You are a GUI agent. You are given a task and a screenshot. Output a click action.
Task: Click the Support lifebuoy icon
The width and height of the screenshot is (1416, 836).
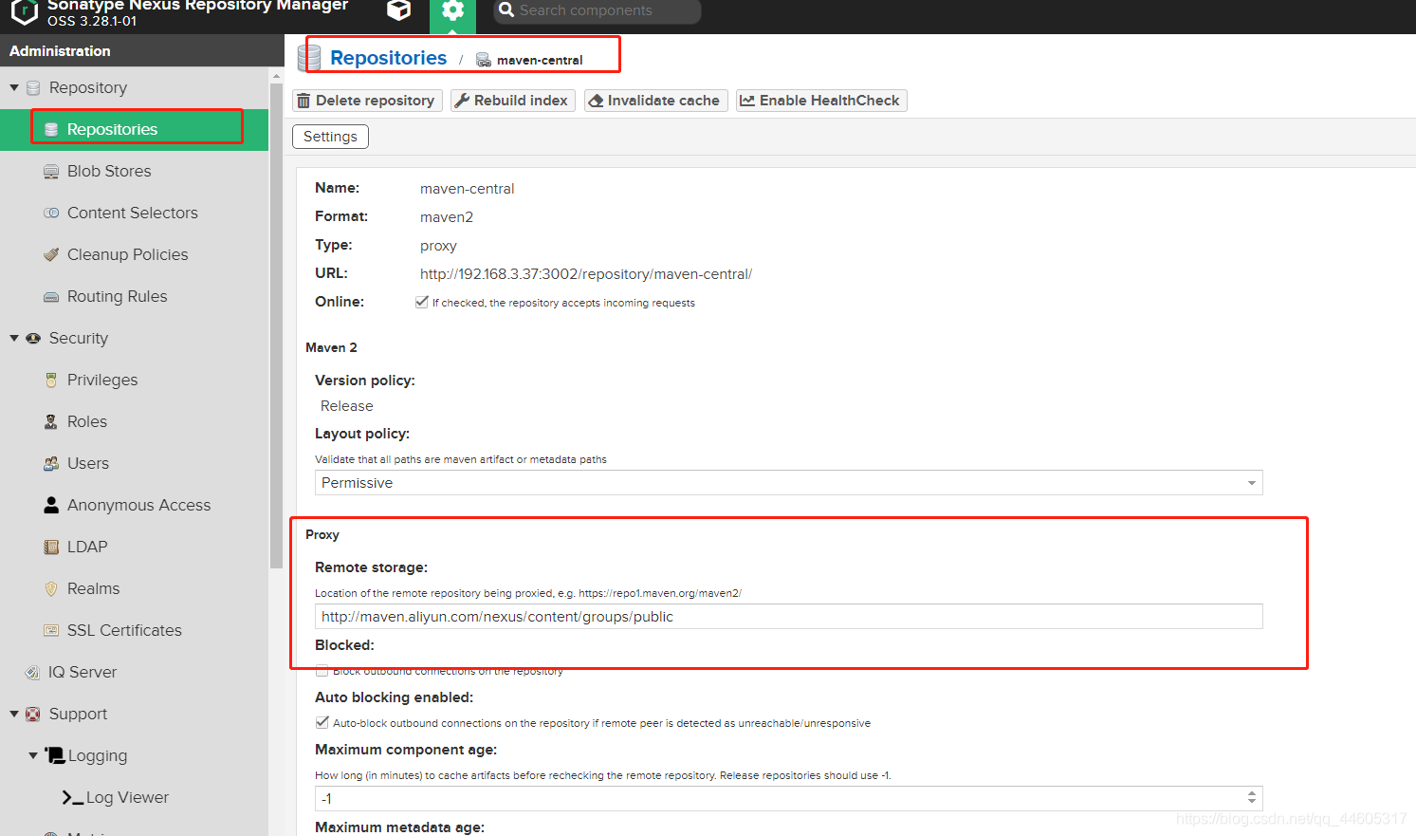pyautogui.click(x=33, y=714)
